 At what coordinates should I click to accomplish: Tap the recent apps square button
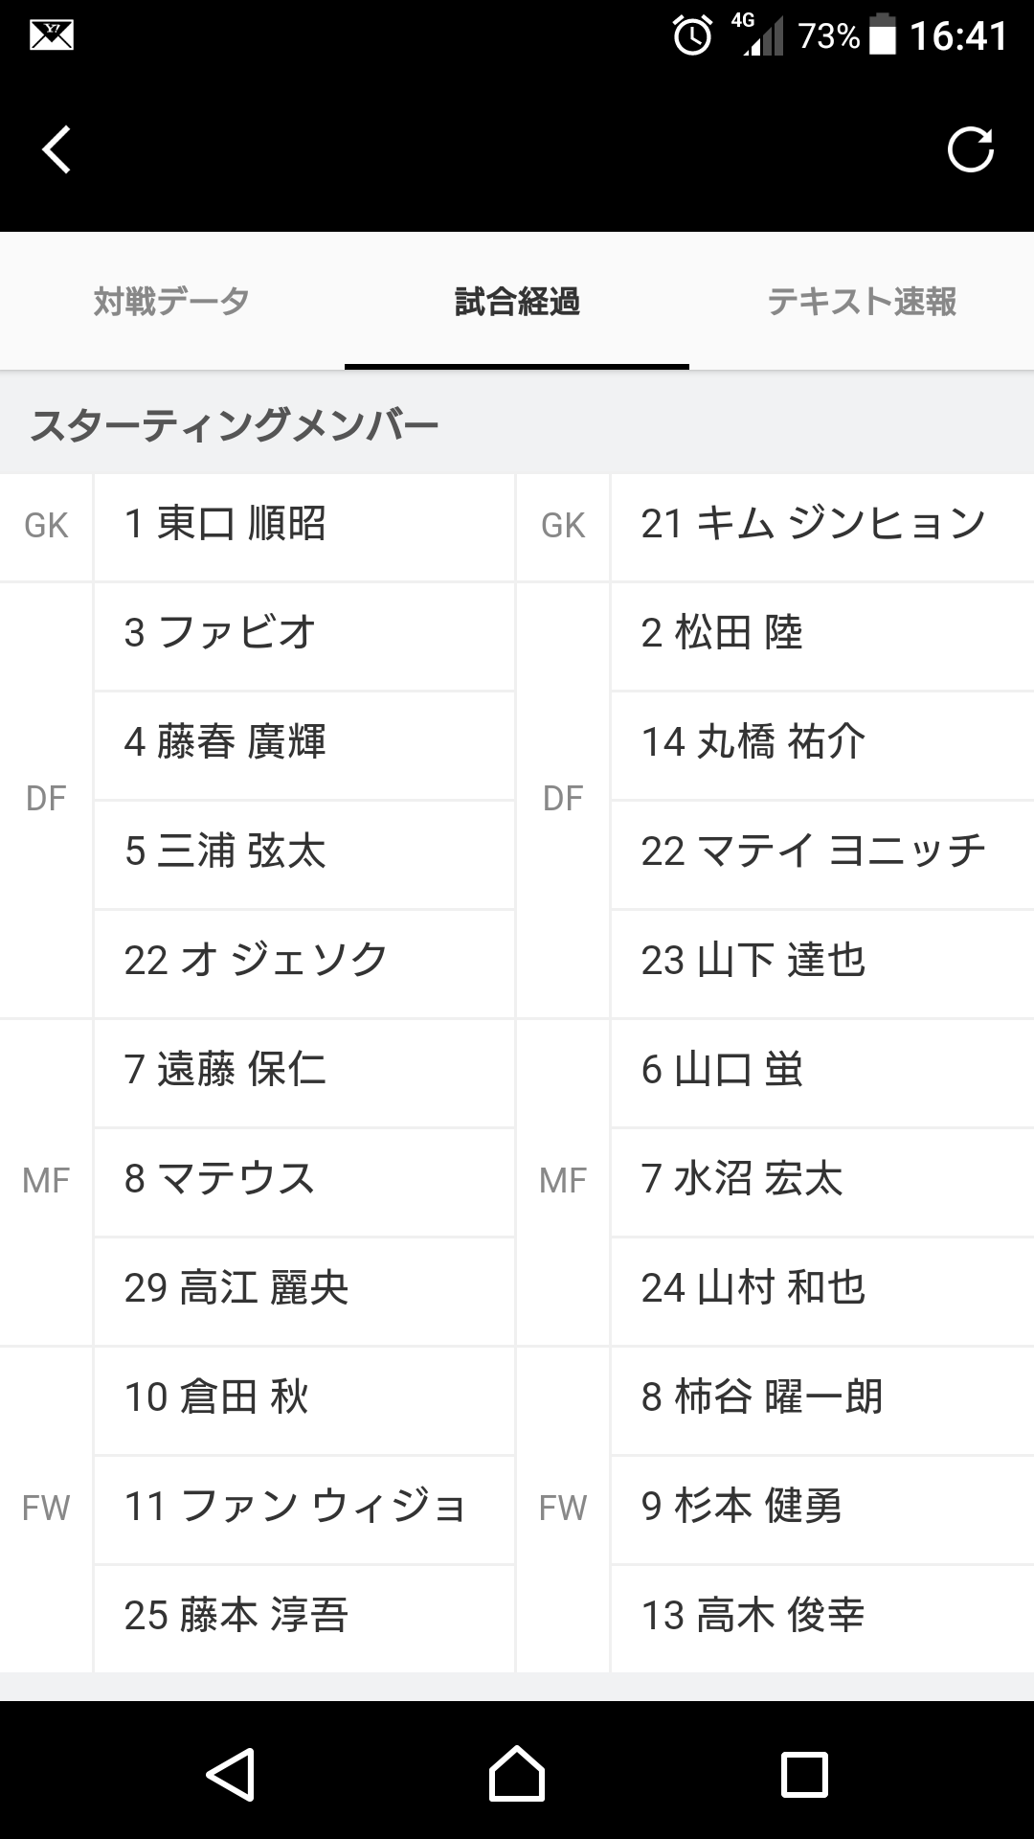click(804, 1775)
